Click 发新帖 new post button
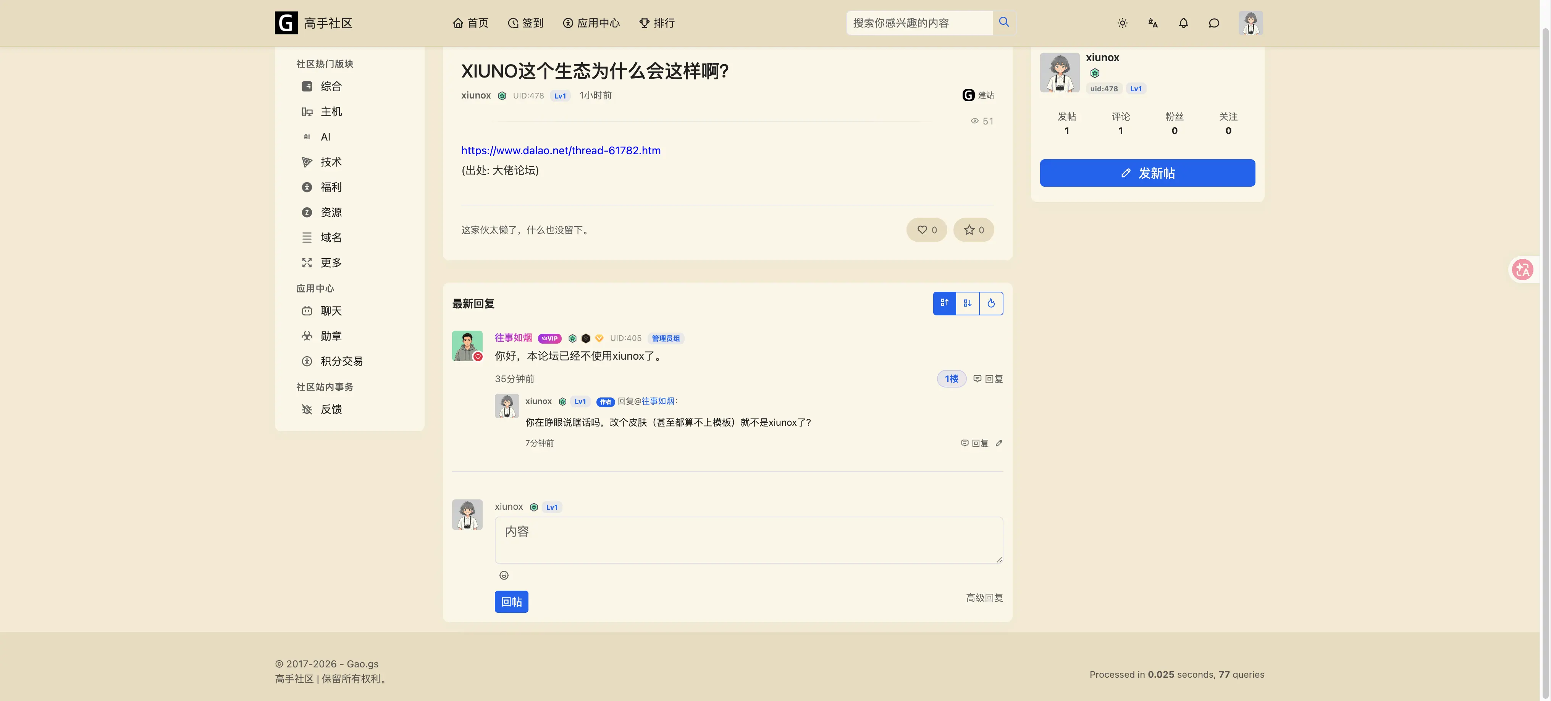1551x701 pixels. click(x=1147, y=173)
